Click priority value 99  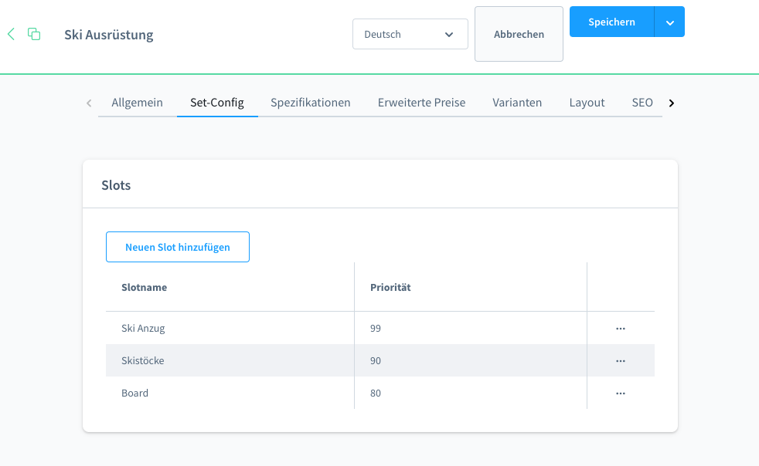376,328
